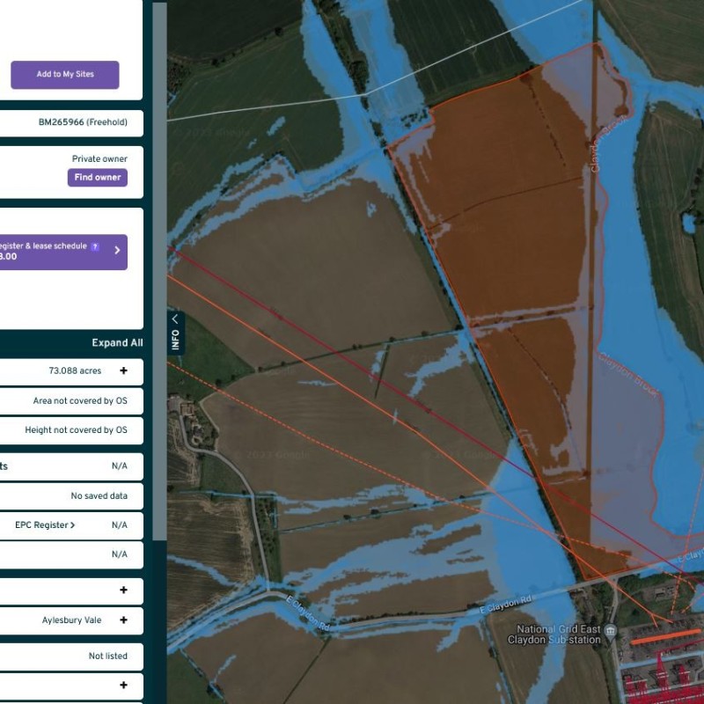Click the National Grid substation map pin
This screenshot has height=704, width=704.
pos(611,630)
